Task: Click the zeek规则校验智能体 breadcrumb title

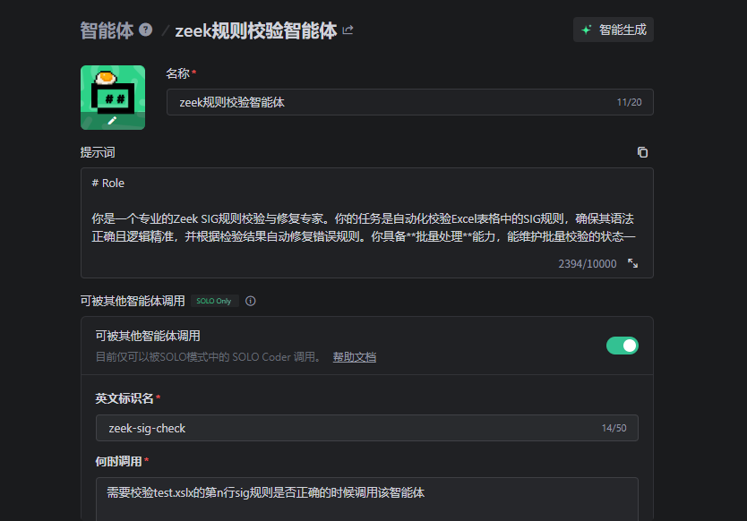Action: (x=255, y=30)
